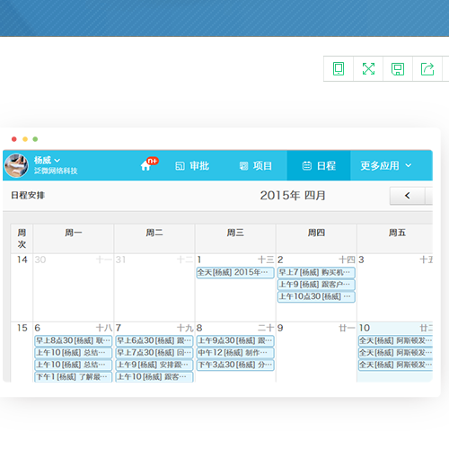Click the red window close dot
Image resolution: width=449 pixels, height=449 pixels.
tap(14, 139)
